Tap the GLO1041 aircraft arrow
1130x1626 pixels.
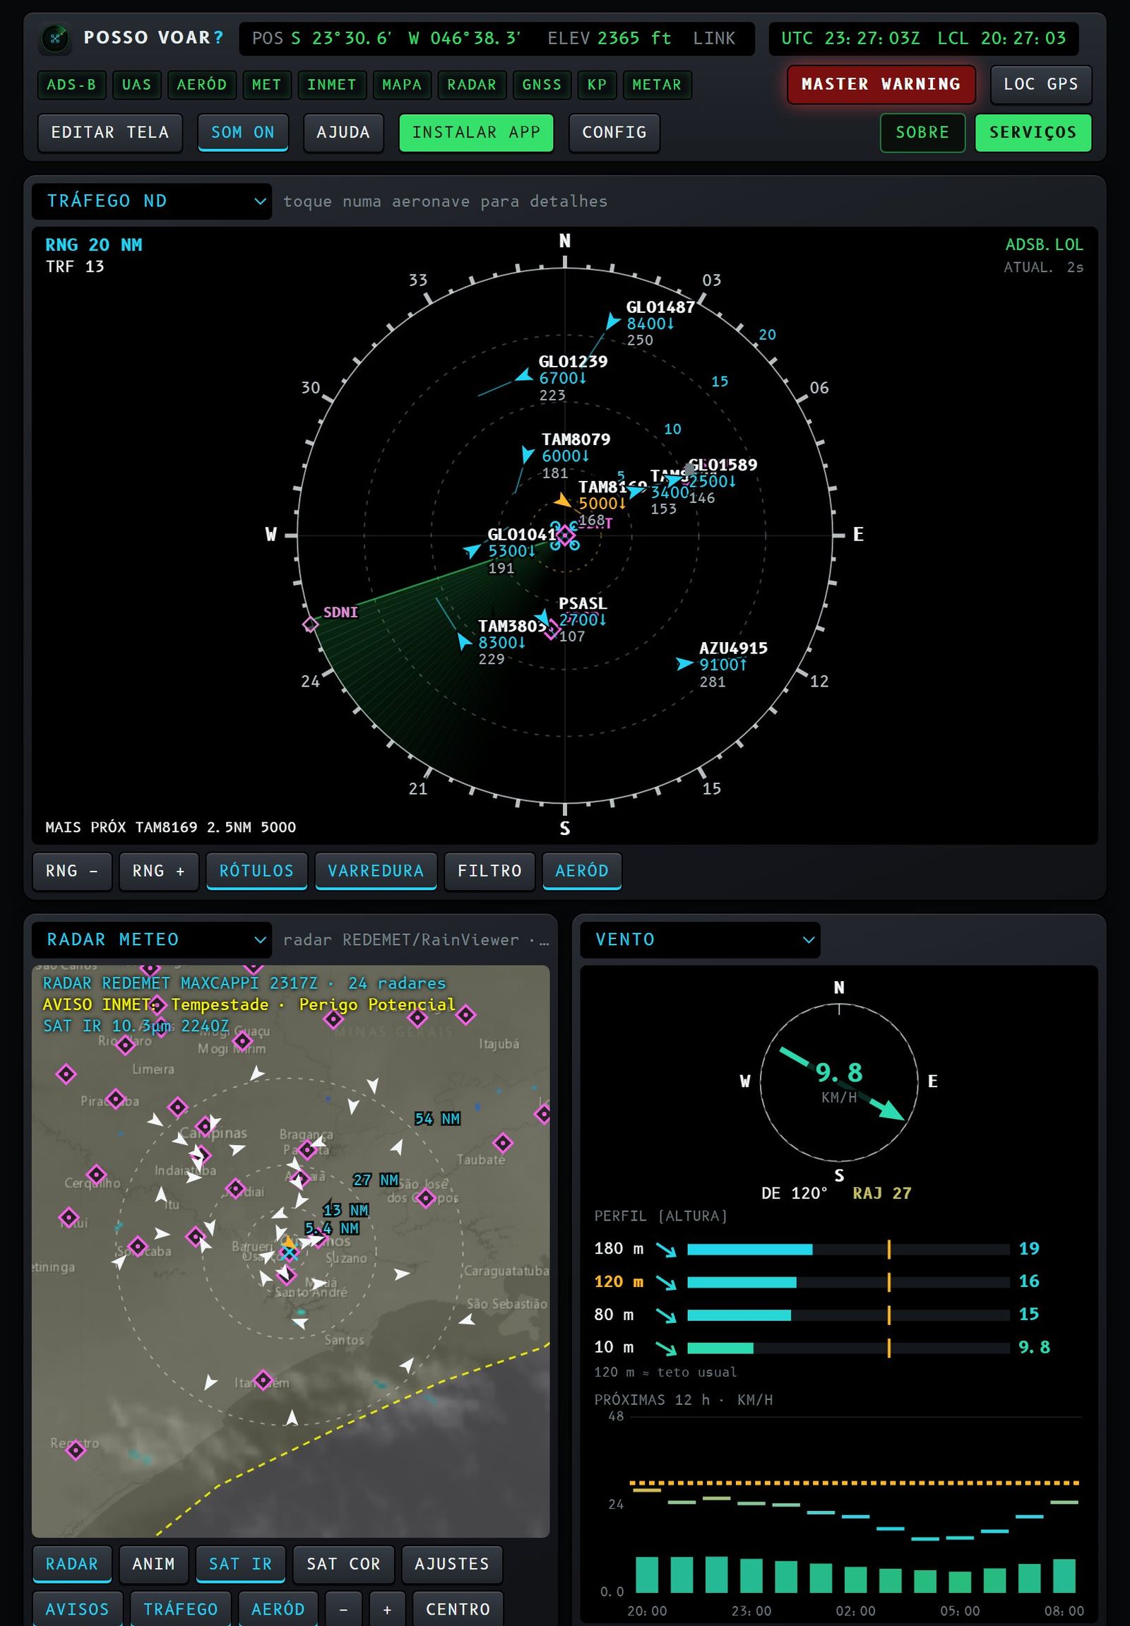coord(472,550)
